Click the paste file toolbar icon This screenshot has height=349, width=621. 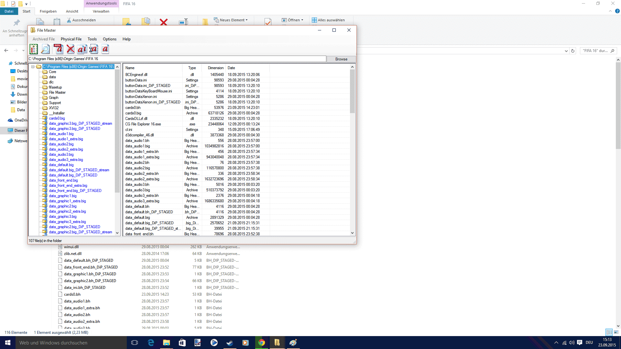tap(105, 49)
